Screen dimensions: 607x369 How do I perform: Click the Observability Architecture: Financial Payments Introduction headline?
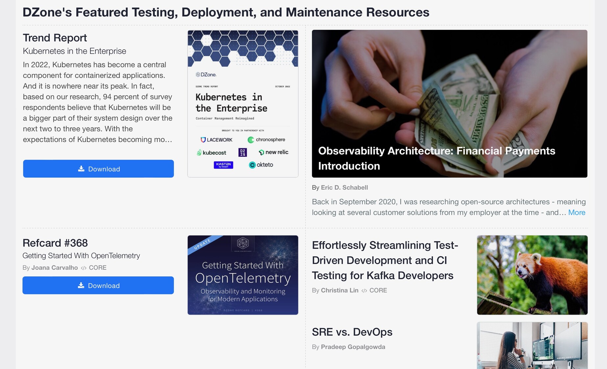437,158
